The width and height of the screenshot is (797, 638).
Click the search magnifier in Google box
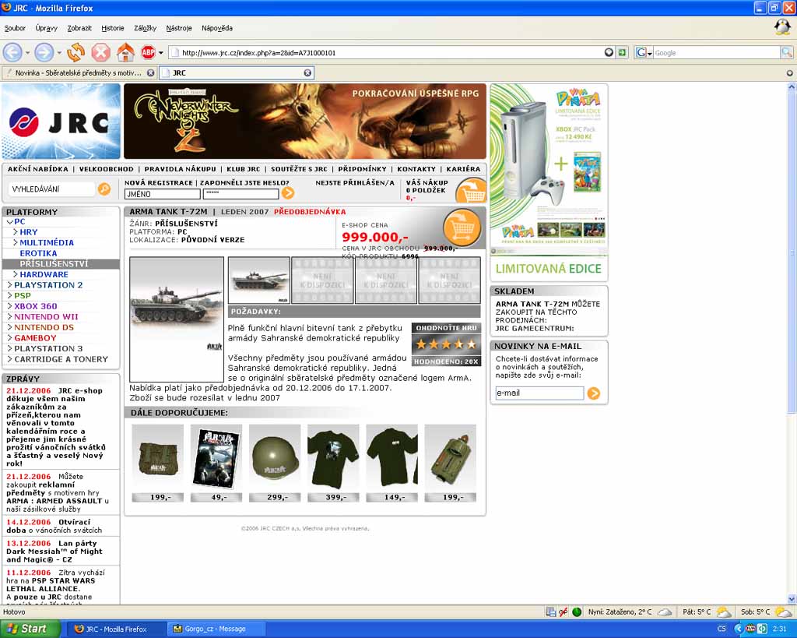(x=786, y=52)
